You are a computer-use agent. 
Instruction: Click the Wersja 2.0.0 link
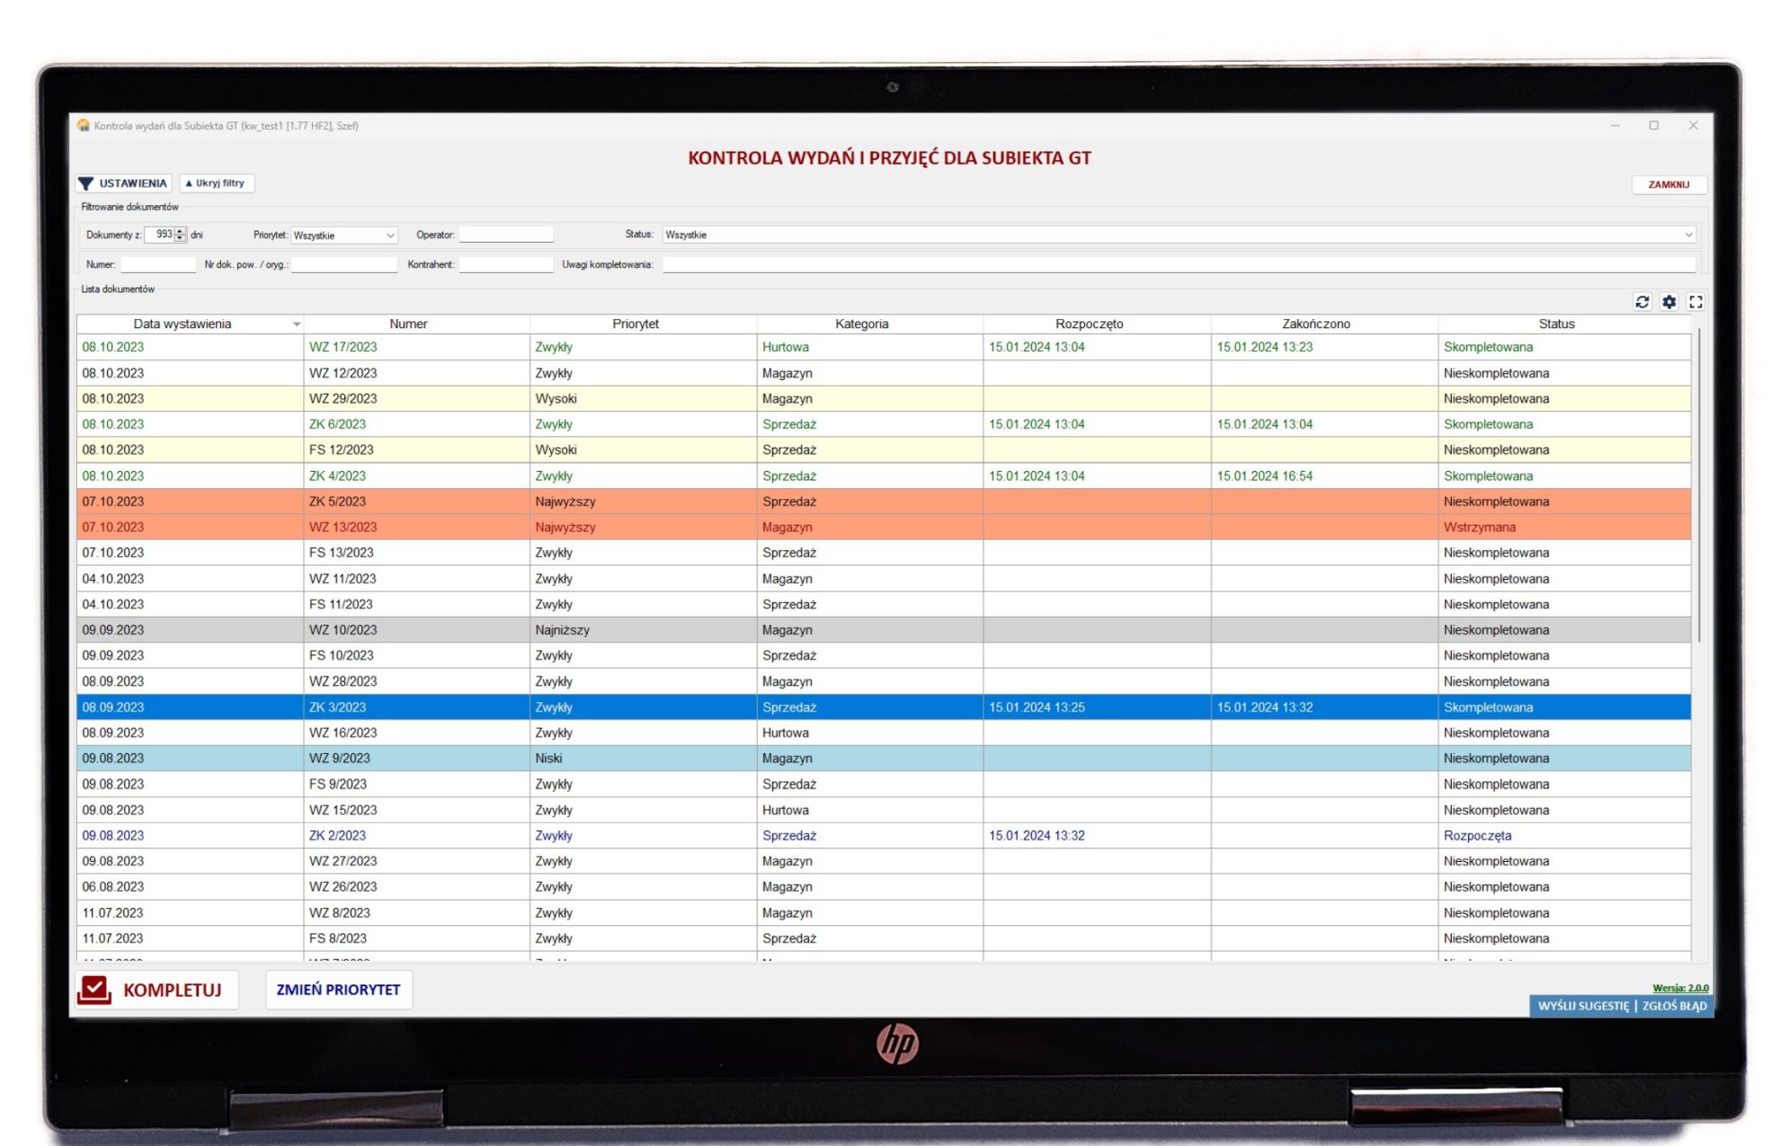pyautogui.click(x=1680, y=988)
